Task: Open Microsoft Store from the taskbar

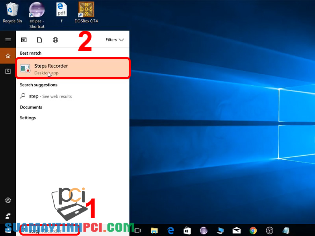Action: pyautogui.click(x=187, y=230)
